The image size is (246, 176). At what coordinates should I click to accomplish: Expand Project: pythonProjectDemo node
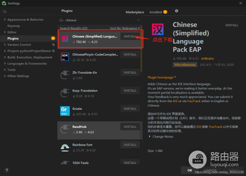coord(5,51)
